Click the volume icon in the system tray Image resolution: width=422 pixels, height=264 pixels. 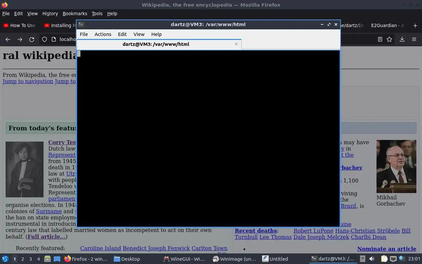[372, 259]
